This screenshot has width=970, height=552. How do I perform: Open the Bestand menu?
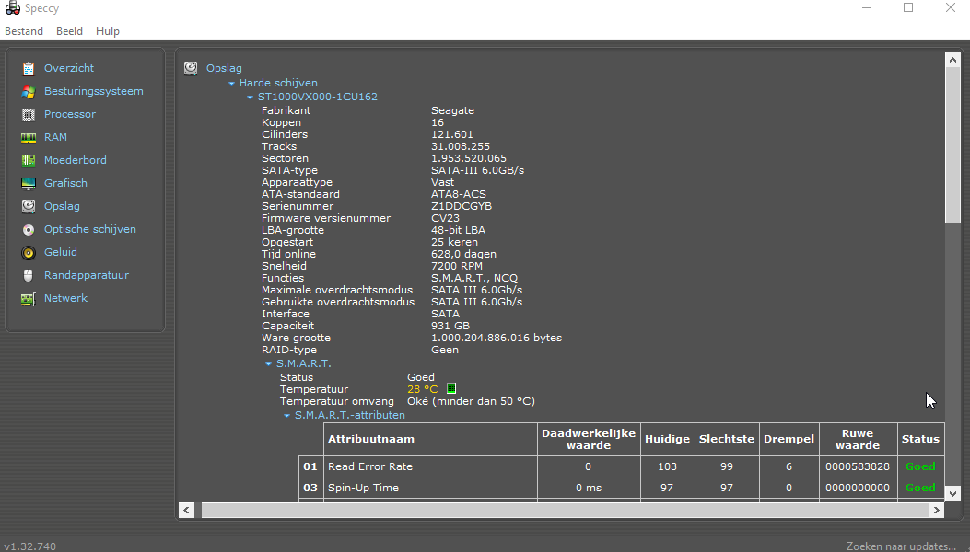pos(24,31)
